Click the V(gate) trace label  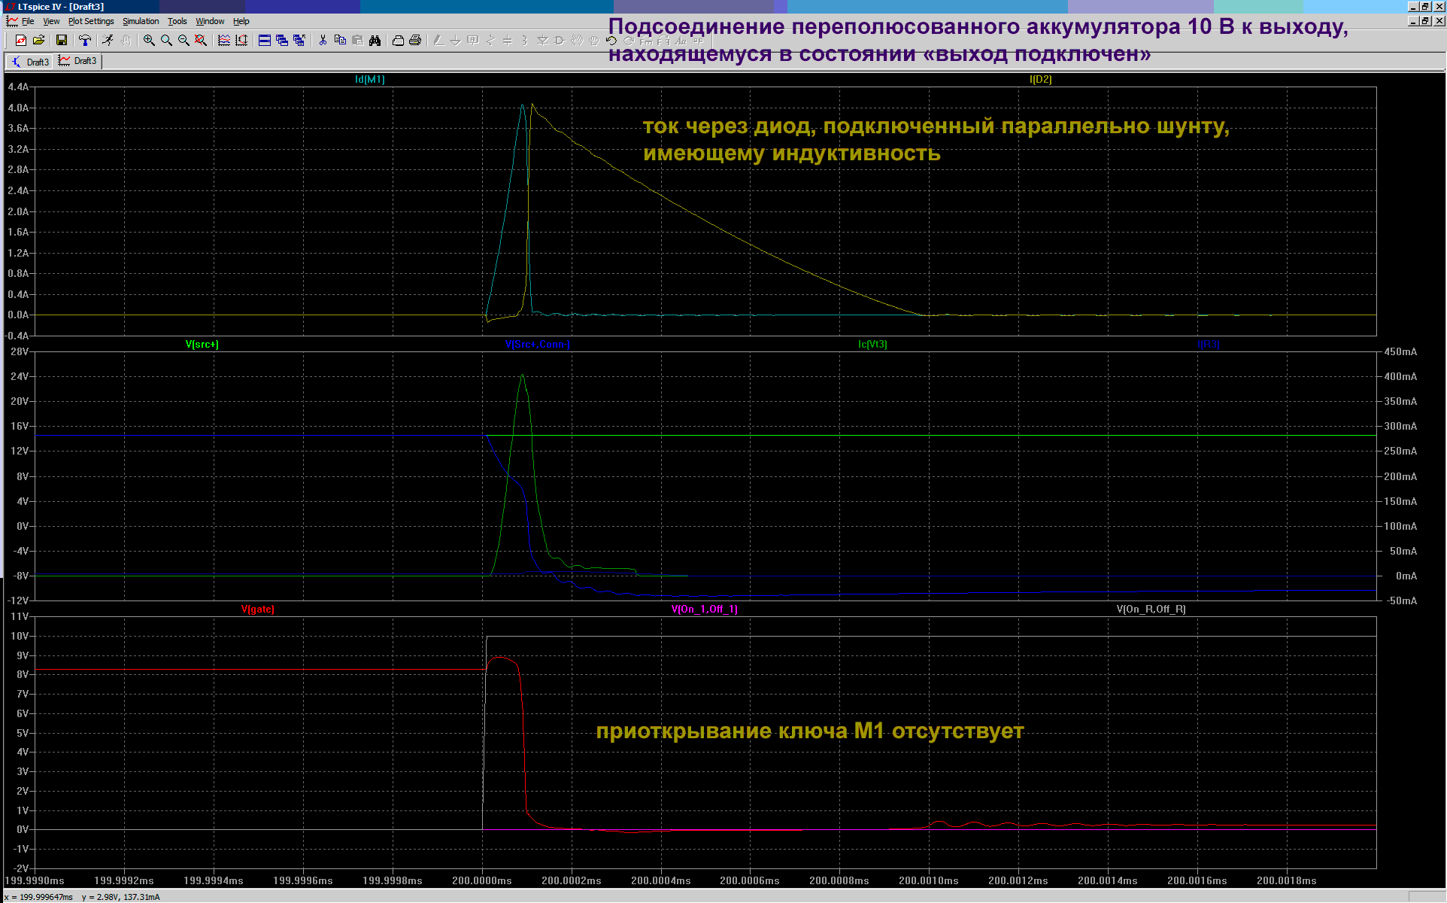tap(258, 609)
